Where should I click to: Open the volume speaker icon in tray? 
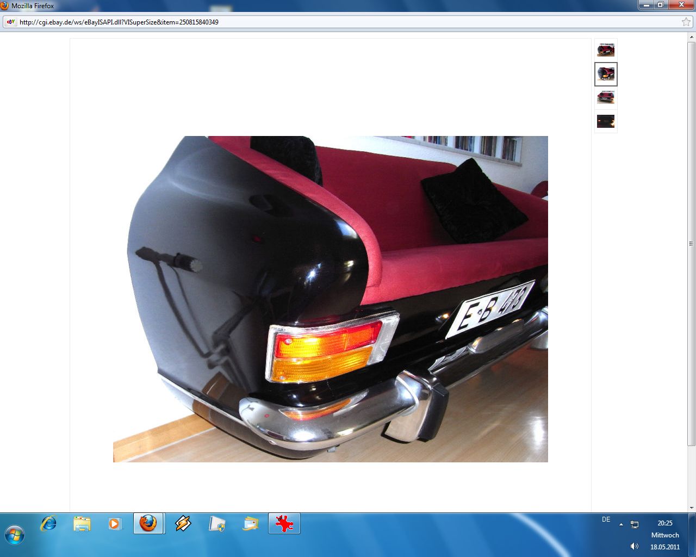(634, 546)
